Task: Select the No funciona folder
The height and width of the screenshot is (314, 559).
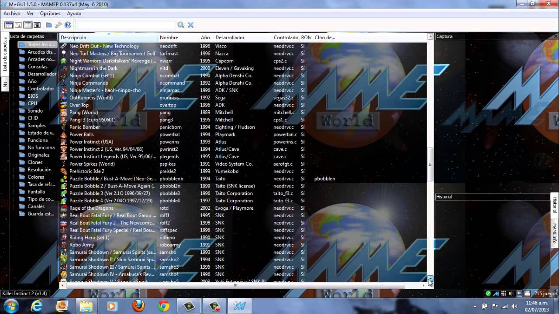Action: (x=37, y=147)
